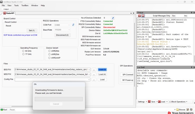Click the SOP Mode controlled via jumper text

point(20,35)
